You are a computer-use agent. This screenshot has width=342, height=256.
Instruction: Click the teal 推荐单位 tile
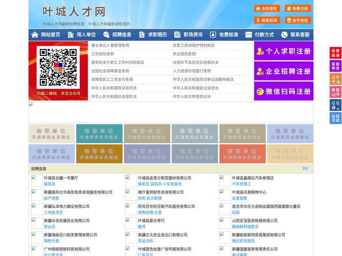(x=99, y=134)
